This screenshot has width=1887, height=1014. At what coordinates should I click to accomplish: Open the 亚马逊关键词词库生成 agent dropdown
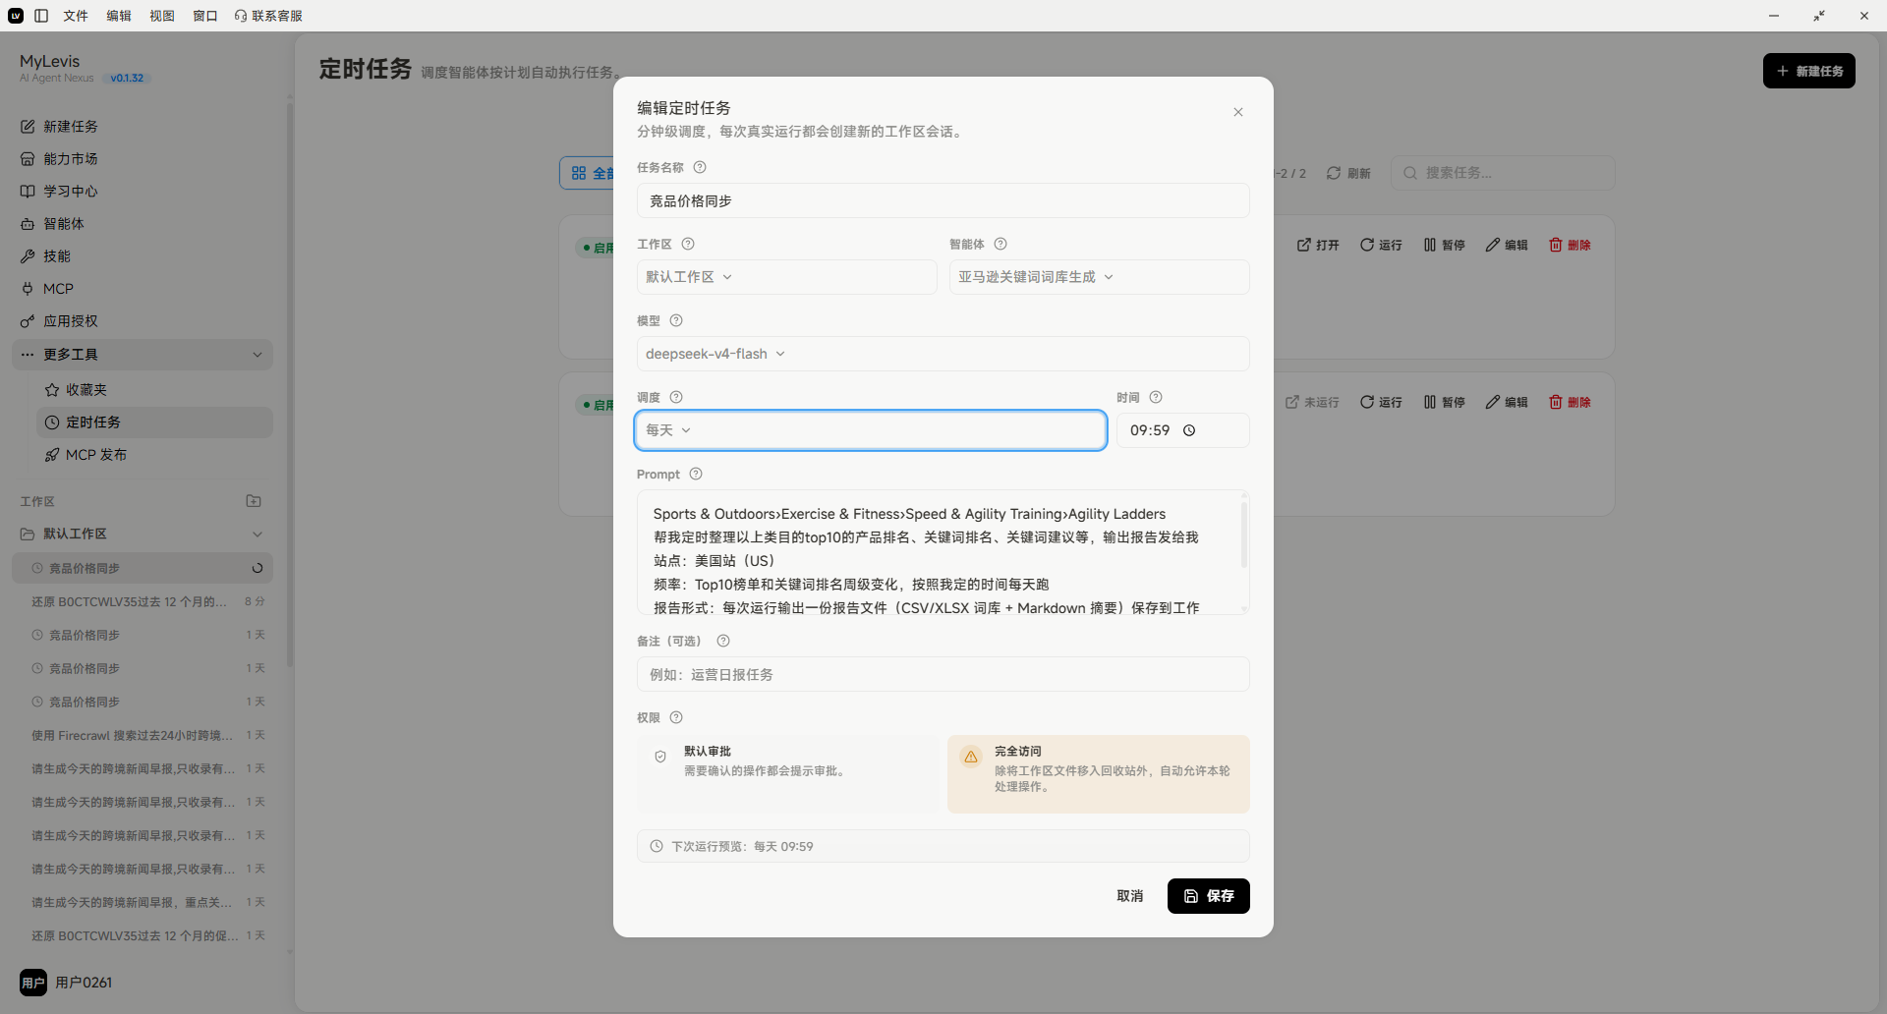coord(1099,277)
